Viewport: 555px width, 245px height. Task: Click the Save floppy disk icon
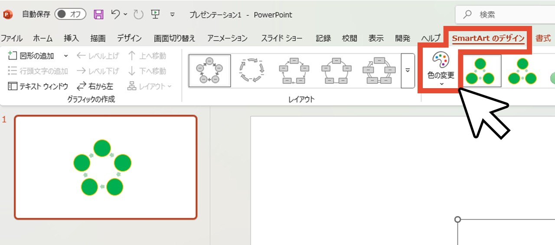[99, 15]
